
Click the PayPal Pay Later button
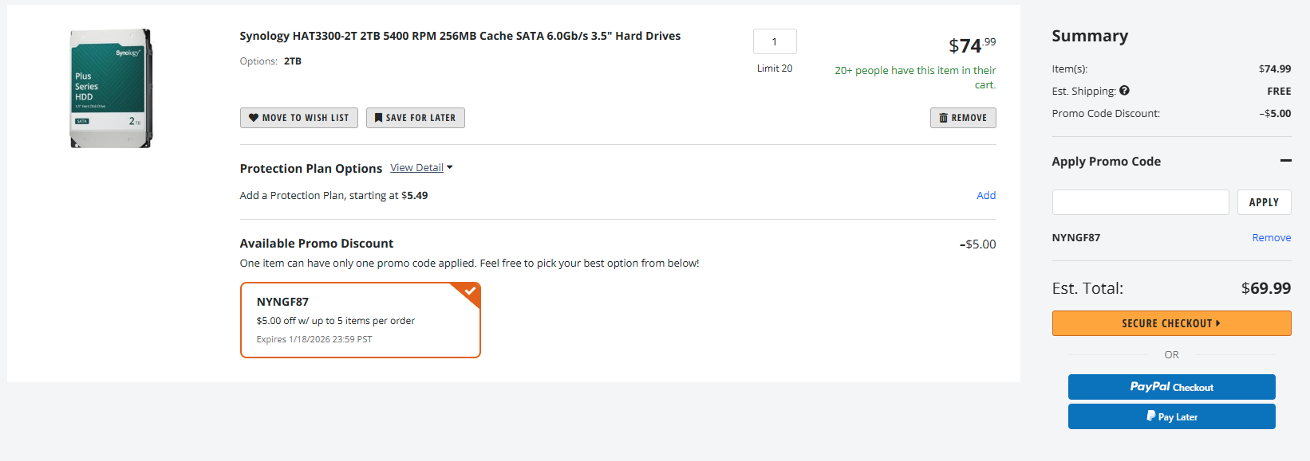point(1171,416)
